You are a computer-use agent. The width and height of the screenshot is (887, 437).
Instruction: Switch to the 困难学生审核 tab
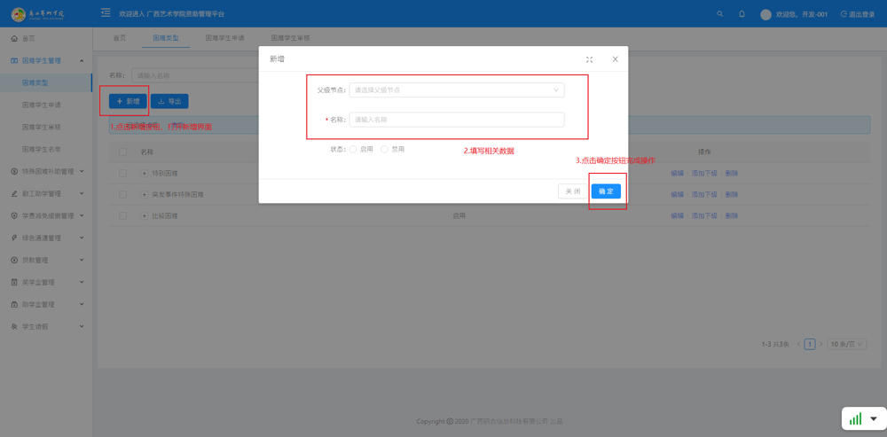coord(290,38)
